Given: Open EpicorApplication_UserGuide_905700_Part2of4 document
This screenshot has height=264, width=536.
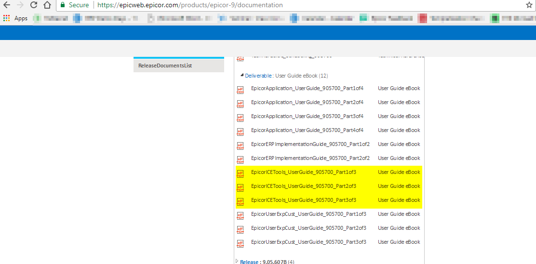Looking at the screenshot, I should [x=307, y=102].
